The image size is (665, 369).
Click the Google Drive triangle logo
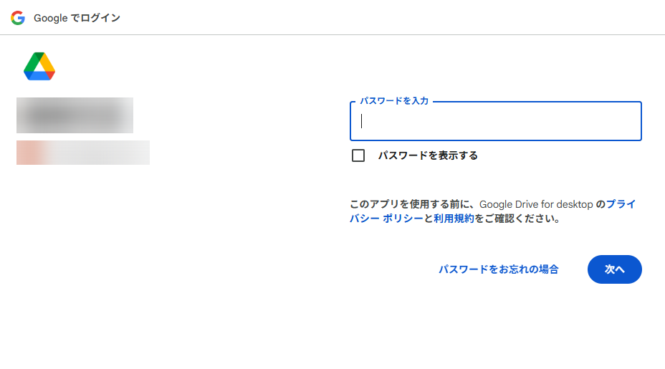coord(39,67)
